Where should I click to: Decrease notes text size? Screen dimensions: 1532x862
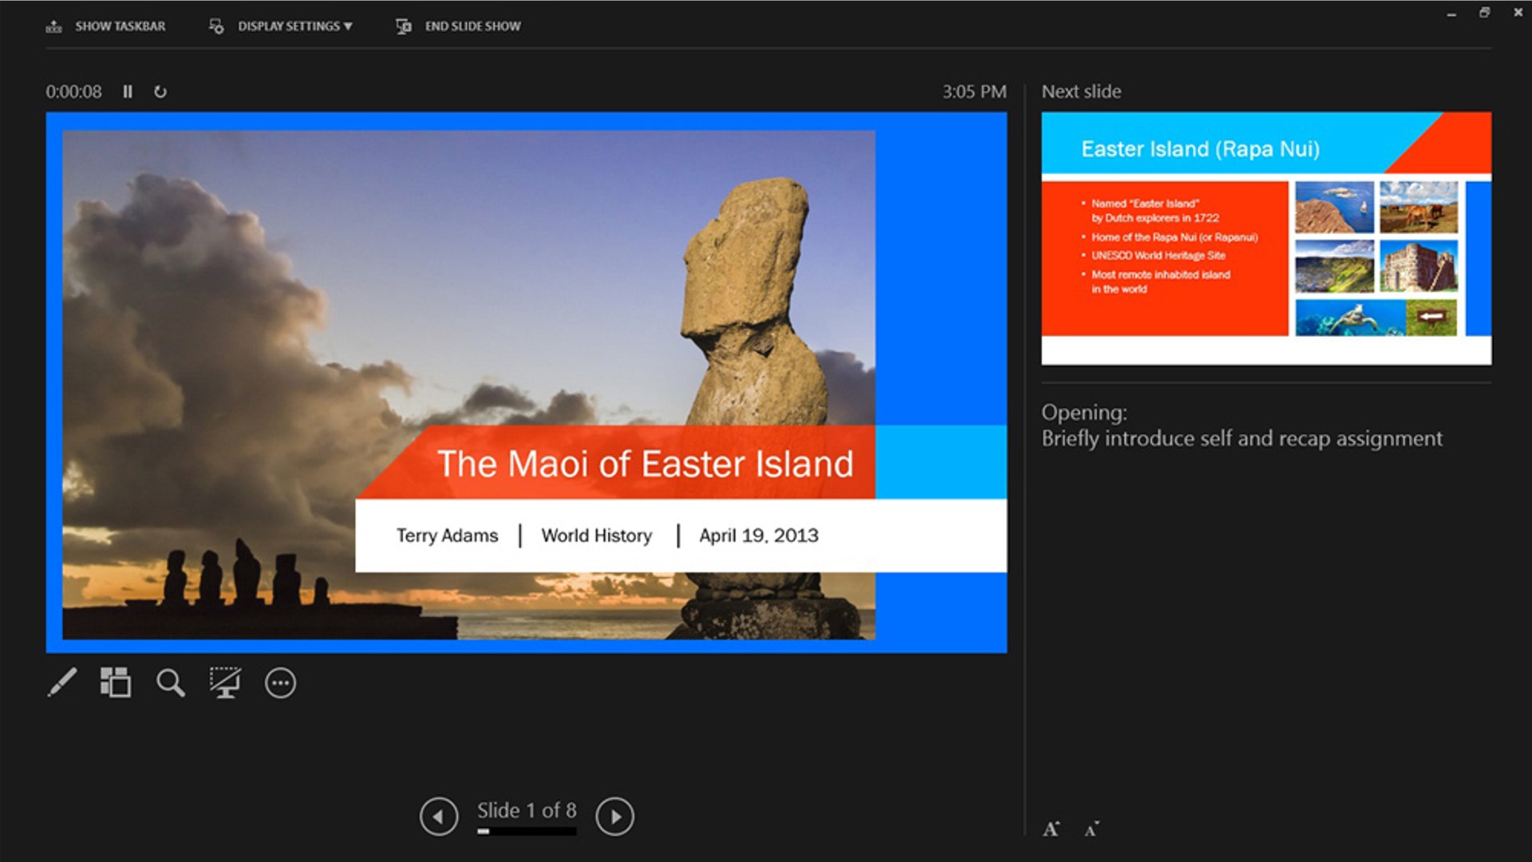tap(1090, 830)
